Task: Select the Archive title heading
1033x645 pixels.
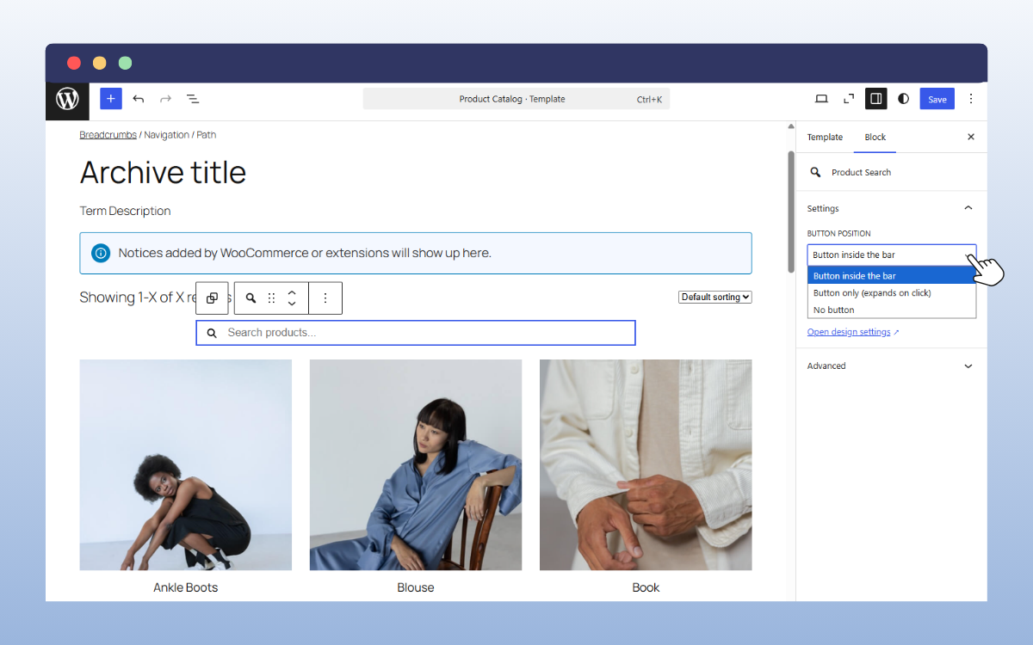Action: [x=163, y=172]
